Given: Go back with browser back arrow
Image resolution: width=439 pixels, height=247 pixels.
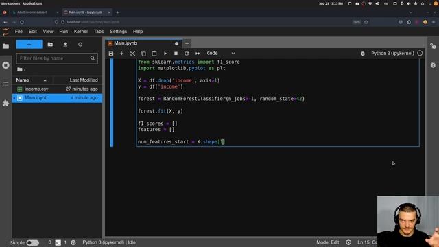Looking at the screenshot, I should (x=5, y=22).
